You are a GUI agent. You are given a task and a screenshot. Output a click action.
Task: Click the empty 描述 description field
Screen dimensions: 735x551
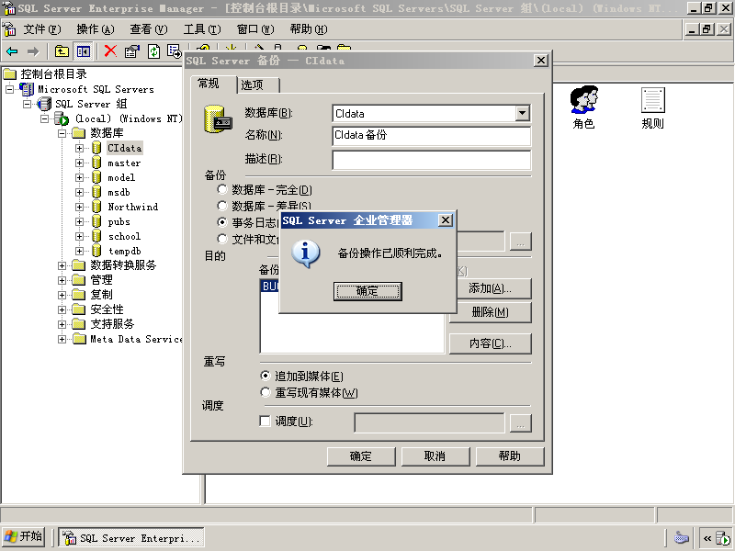coord(431,160)
